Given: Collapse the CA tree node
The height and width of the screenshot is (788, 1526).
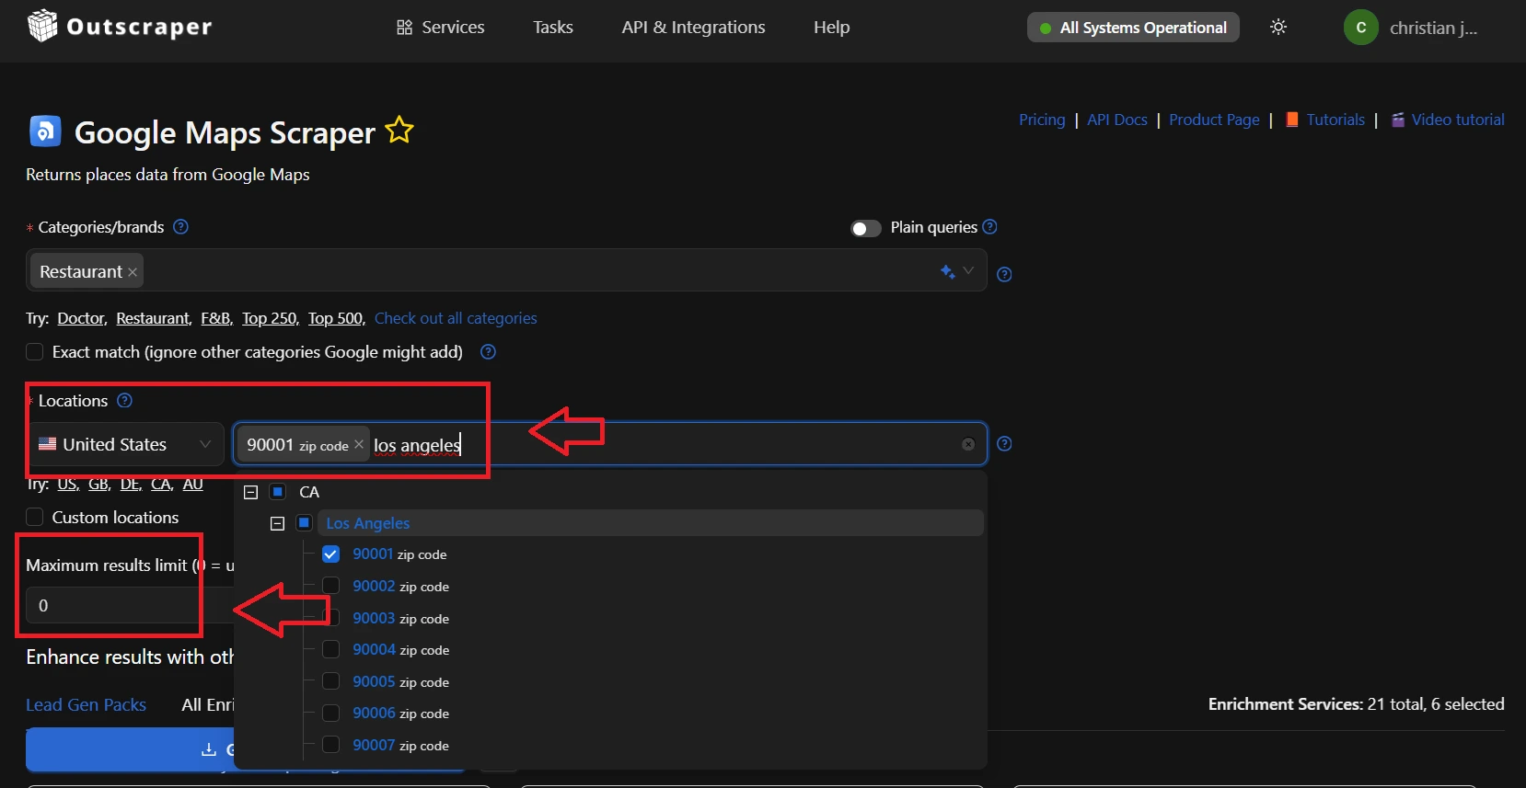Looking at the screenshot, I should click(250, 492).
